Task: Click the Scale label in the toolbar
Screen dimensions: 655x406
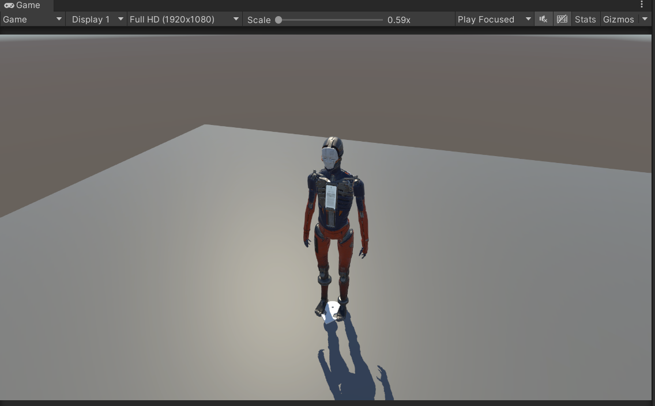Action: coord(258,20)
